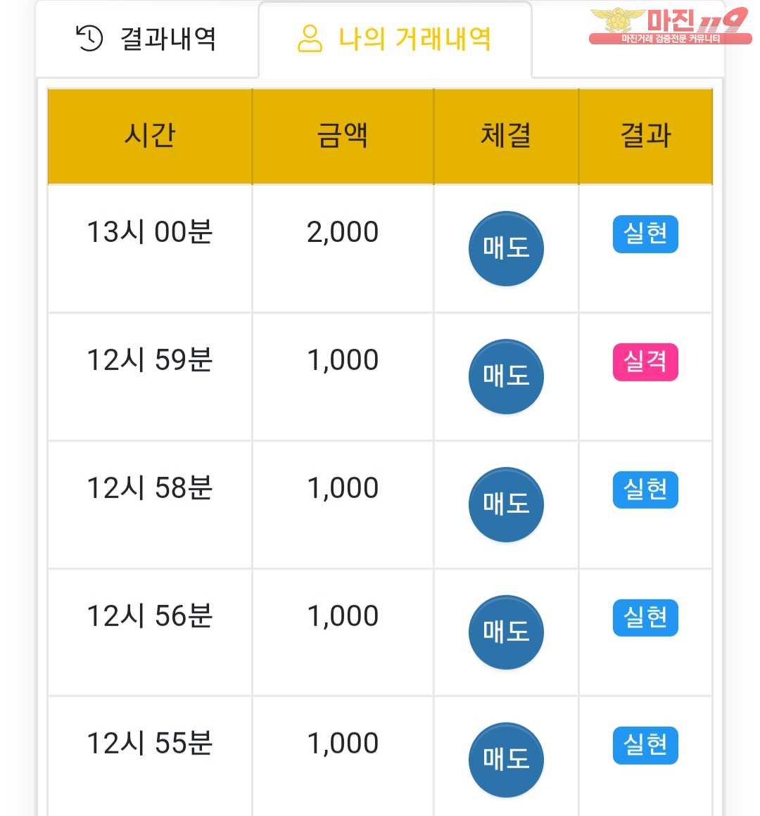Click the 결과 column header

(x=645, y=135)
